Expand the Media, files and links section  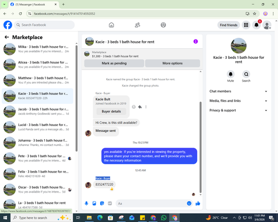(239, 101)
